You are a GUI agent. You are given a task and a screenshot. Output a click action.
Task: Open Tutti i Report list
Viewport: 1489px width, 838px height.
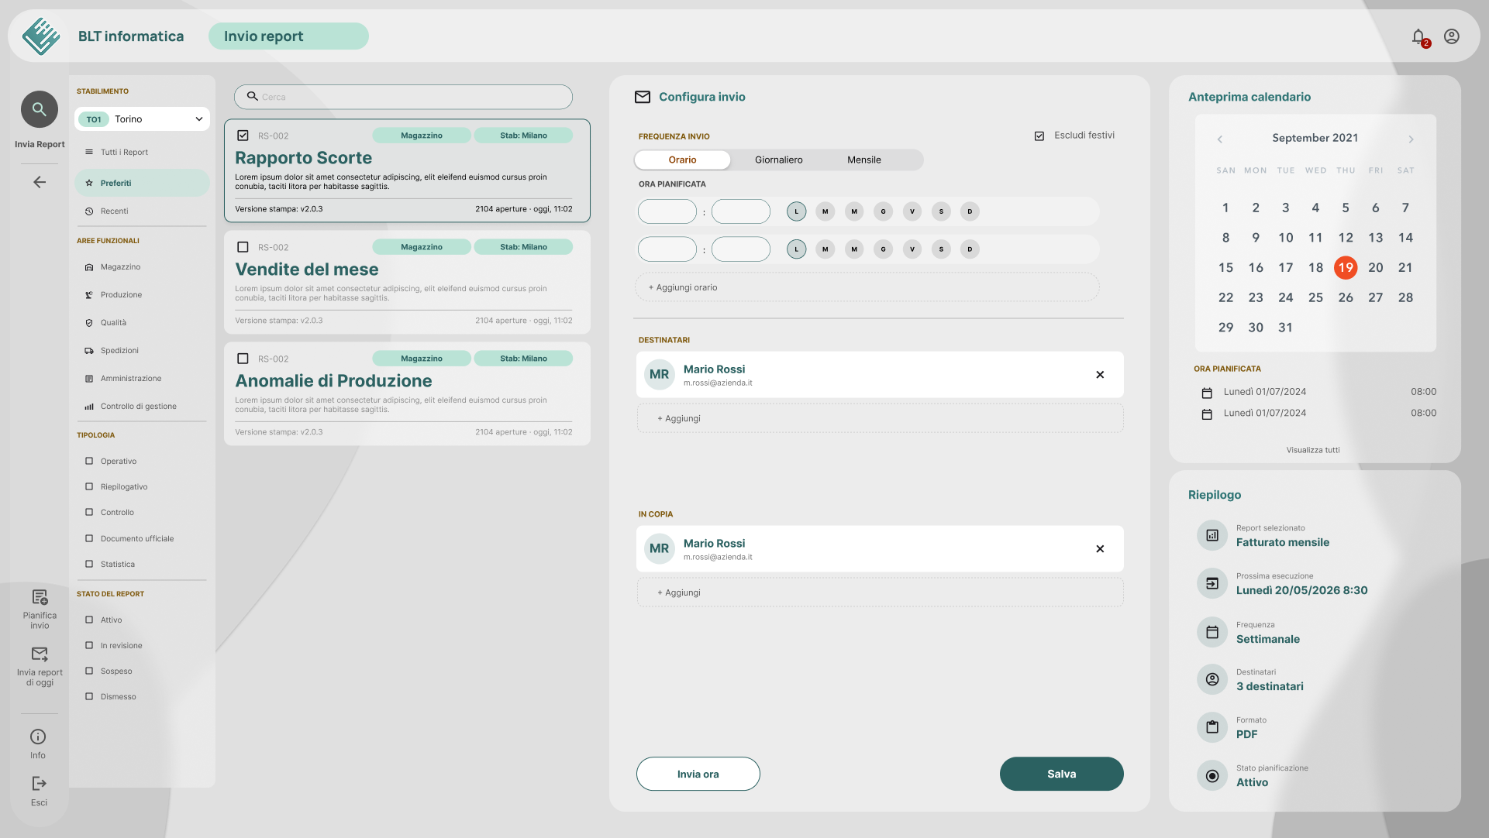(143, 153)
